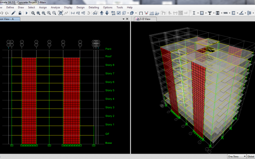The height and width of the screenshot is (159, 255).
Task: Toggle object shrink display
Action: tap(113, 13)
